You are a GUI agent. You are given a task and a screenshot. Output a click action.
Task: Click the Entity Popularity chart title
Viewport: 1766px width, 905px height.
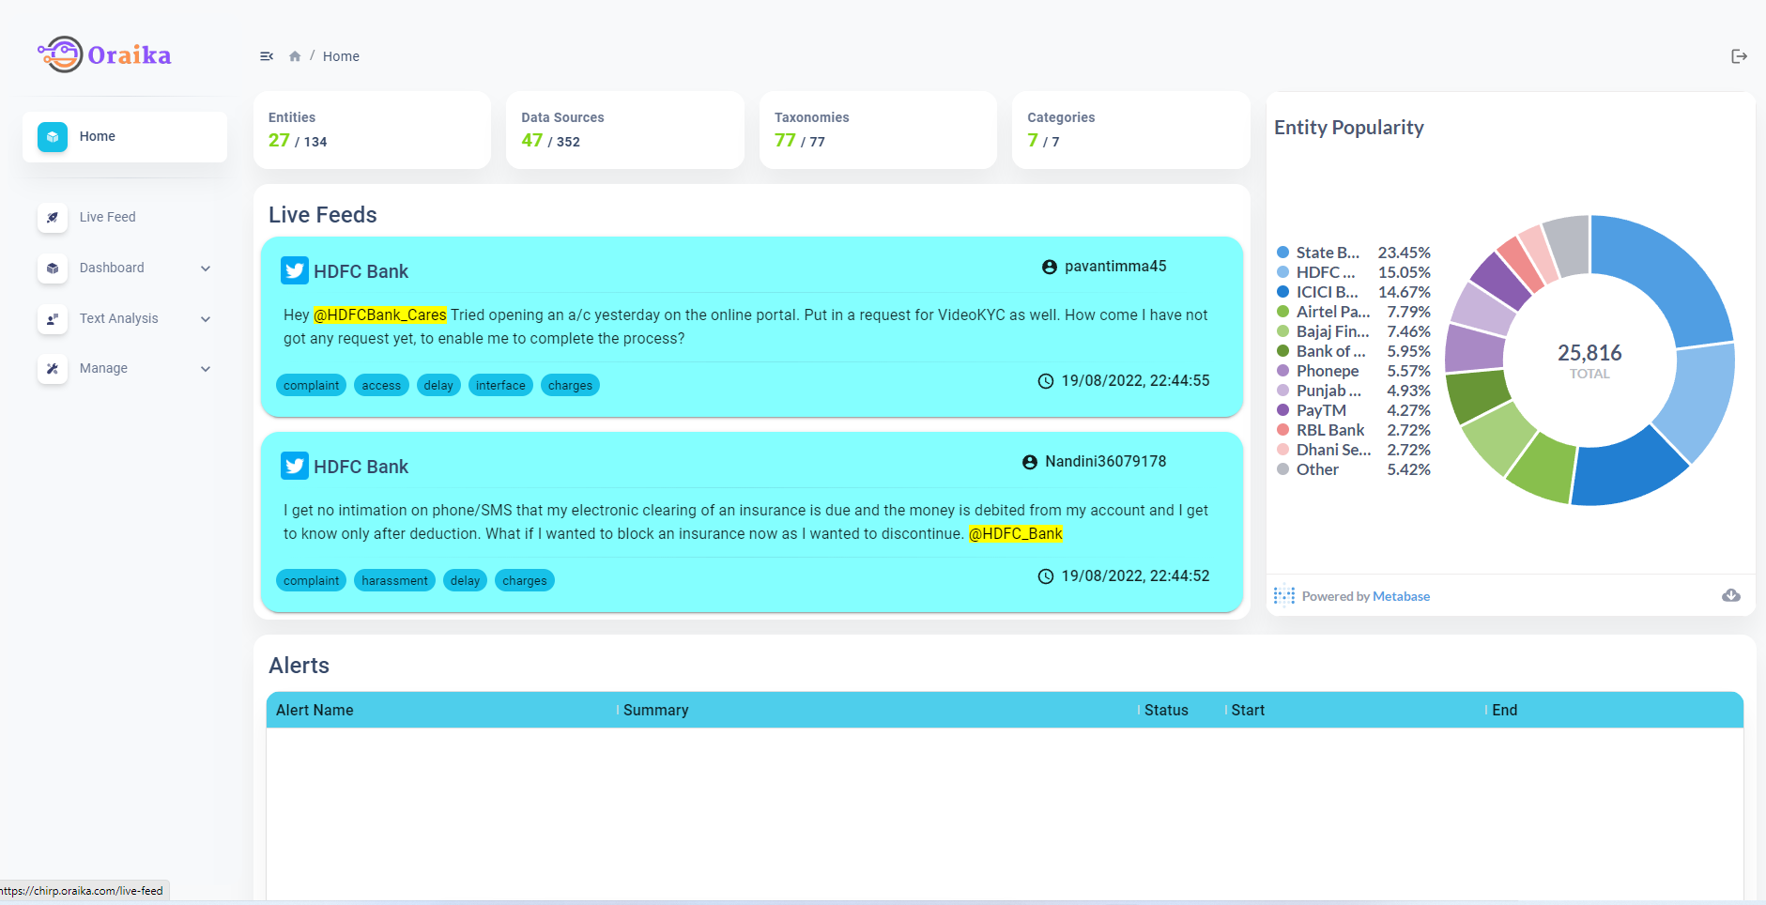click(x=1349, y=128)
